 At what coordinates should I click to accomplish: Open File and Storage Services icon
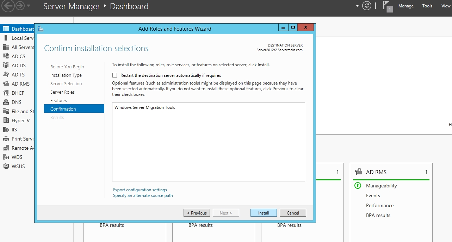[6, 111]
